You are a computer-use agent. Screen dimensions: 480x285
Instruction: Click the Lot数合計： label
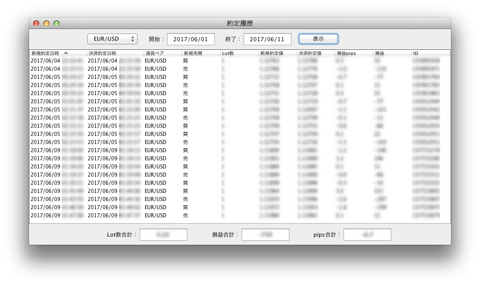click(x=122, y=235)
